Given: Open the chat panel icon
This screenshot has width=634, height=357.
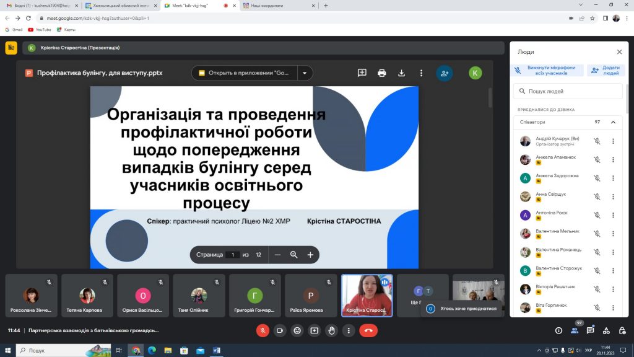Looking at the screenshot, I should (x=590, y=331).
